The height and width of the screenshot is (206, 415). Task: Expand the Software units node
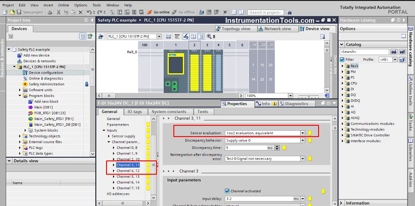(x=20, y=90)
